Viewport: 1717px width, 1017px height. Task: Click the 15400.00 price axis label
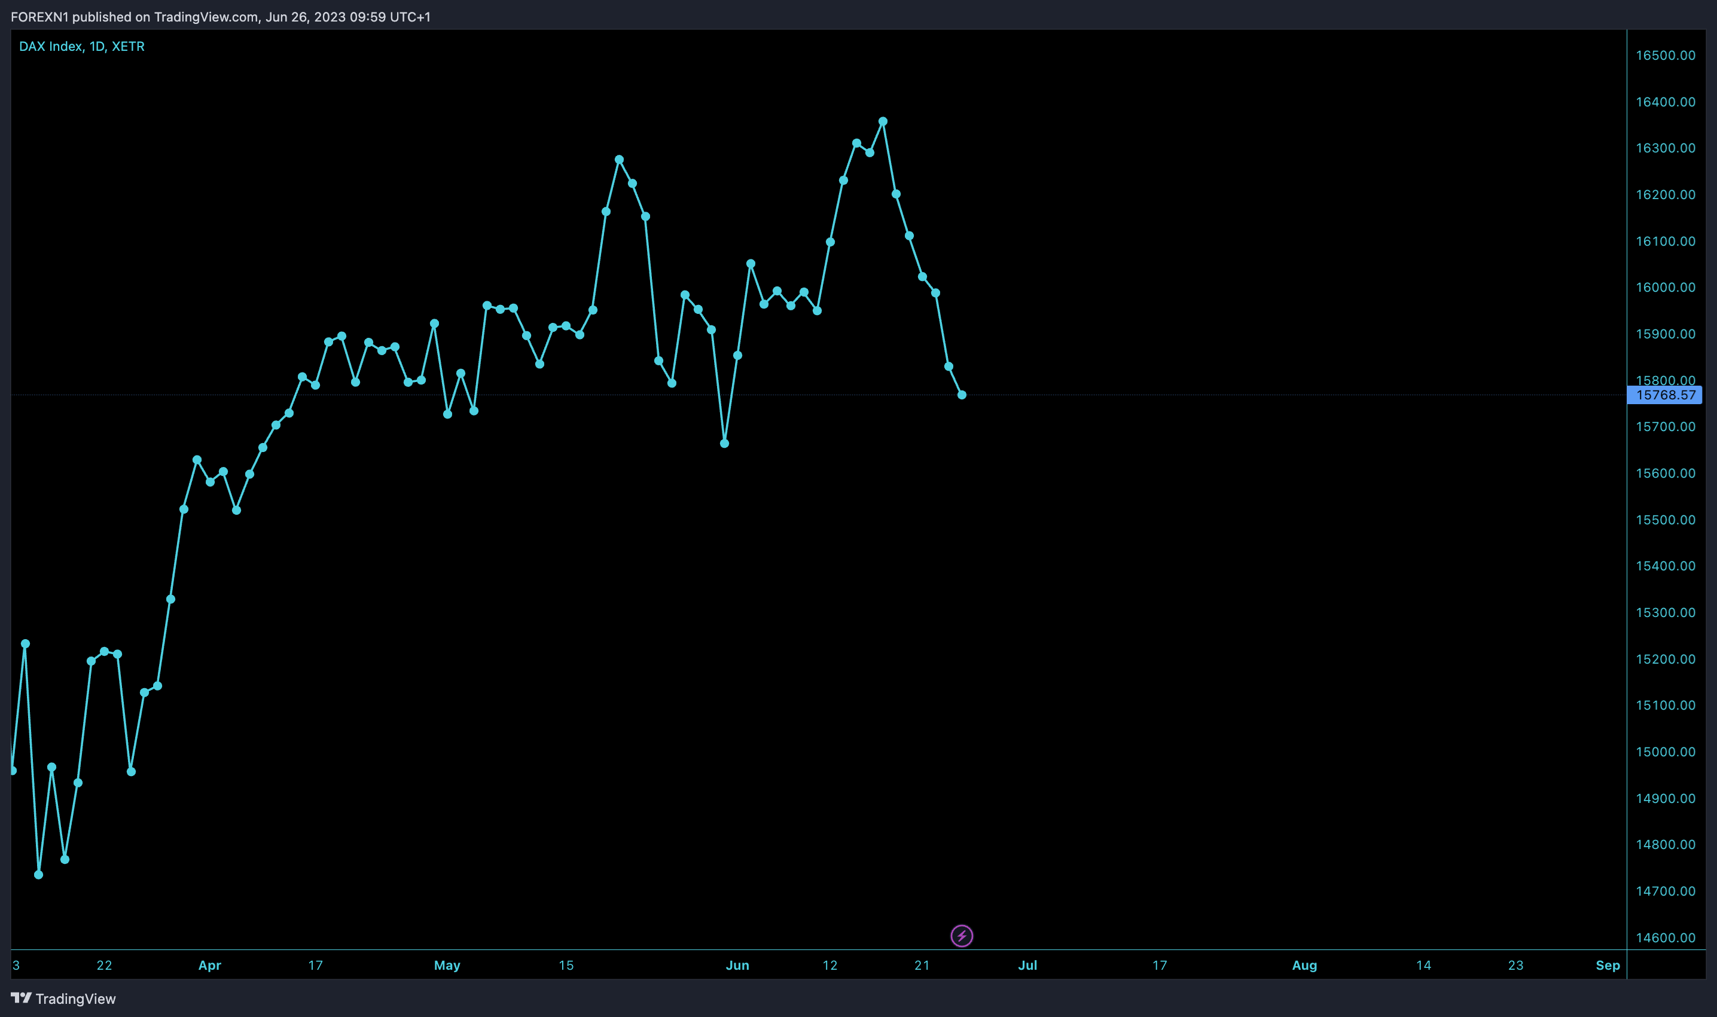click(x=1666, y=566)
